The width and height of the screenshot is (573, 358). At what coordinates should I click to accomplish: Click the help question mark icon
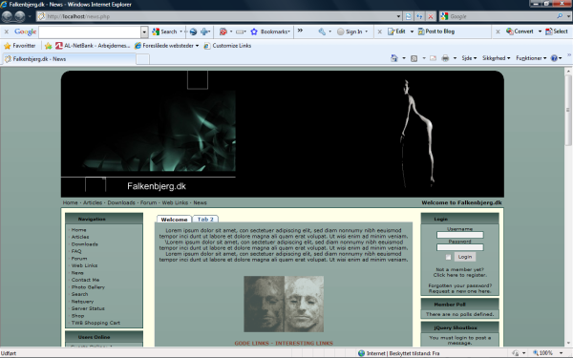pyautogui.click(x=554, y=58)
